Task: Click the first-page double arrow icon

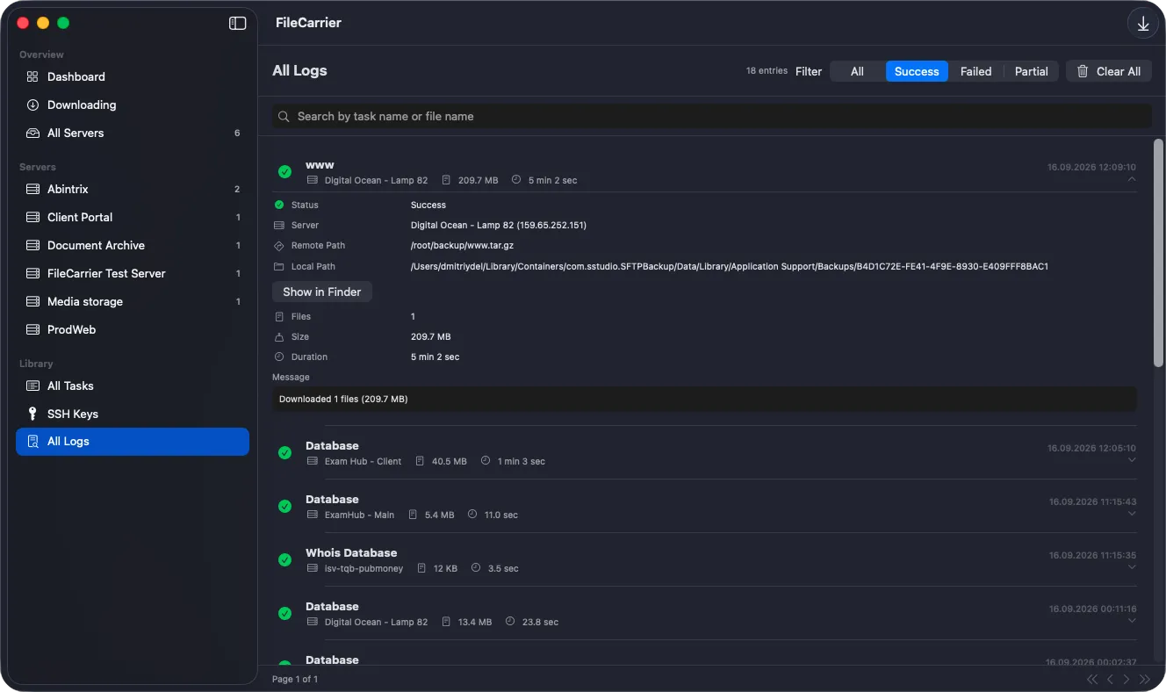Action: pos(1092,679)
